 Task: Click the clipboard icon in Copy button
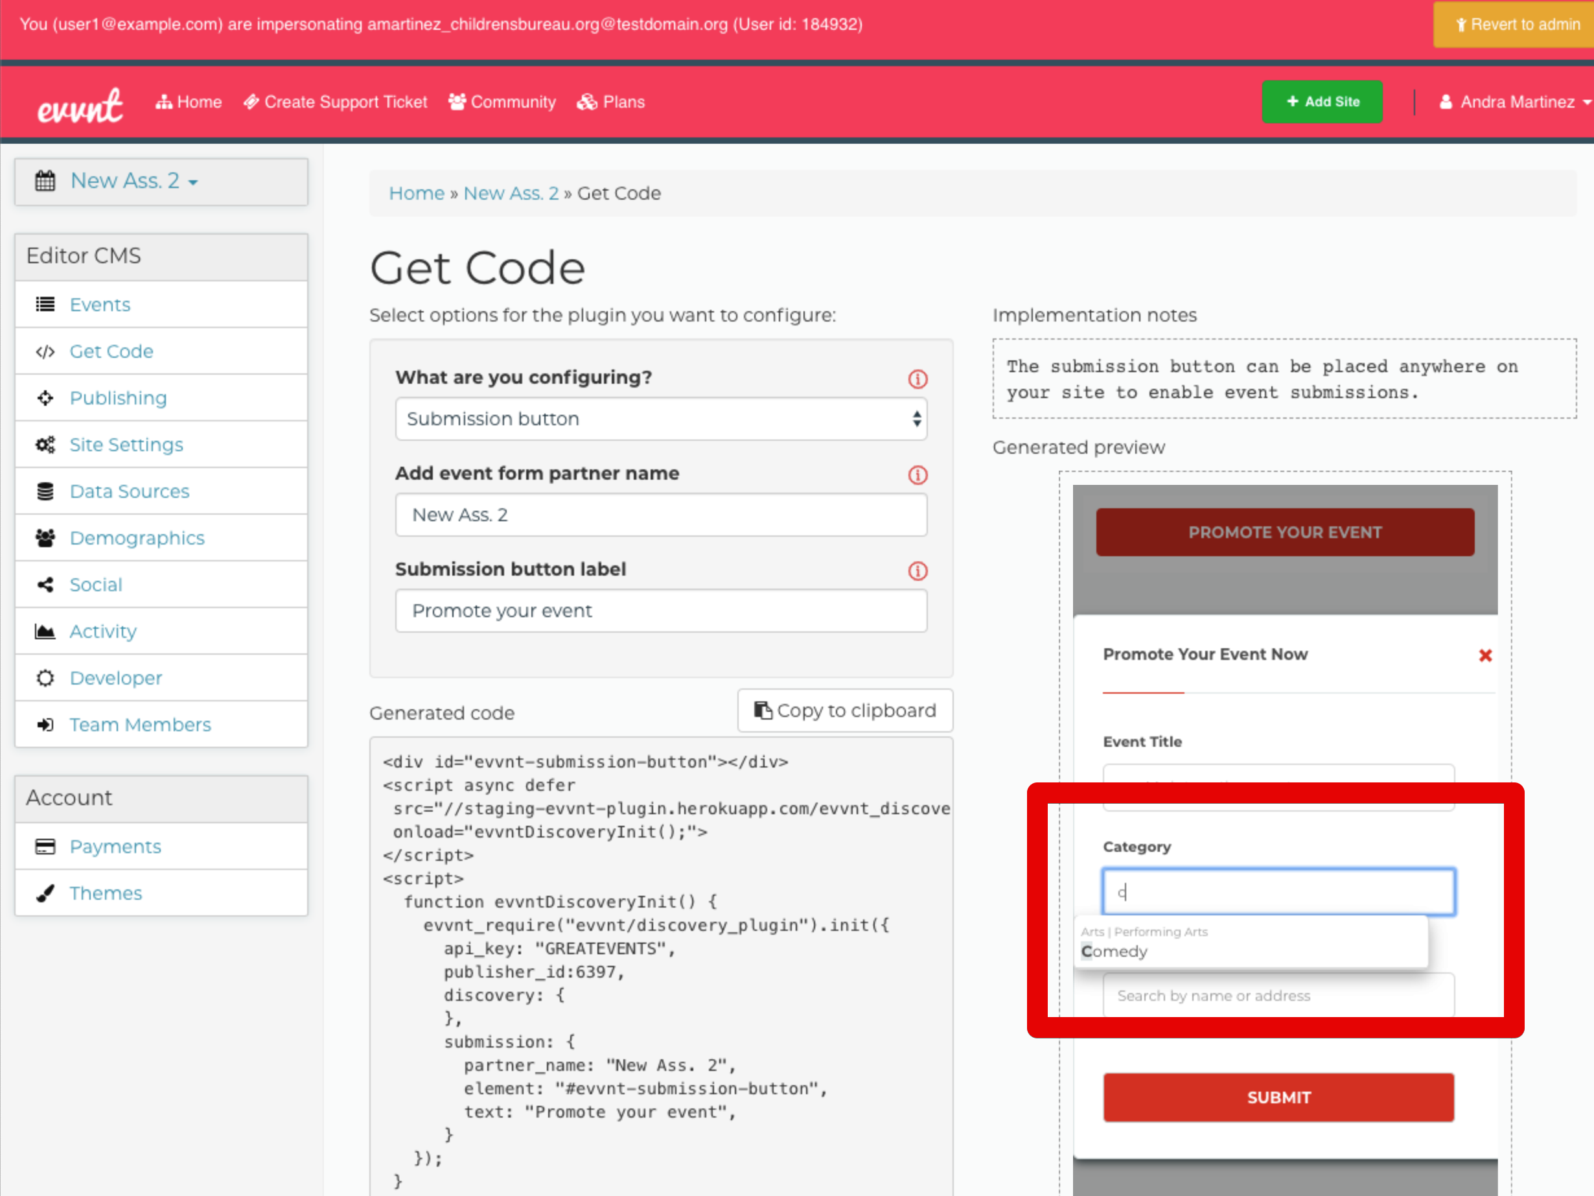[x=763, y=710]
